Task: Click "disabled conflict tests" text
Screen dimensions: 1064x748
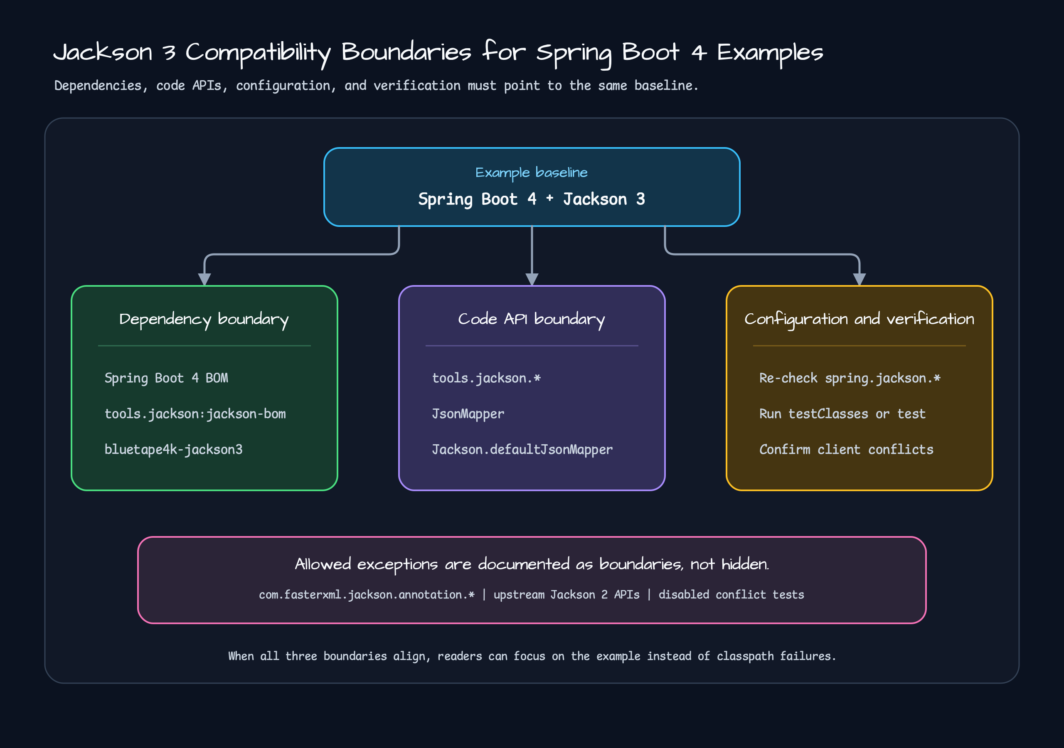Action: (731, 595)
